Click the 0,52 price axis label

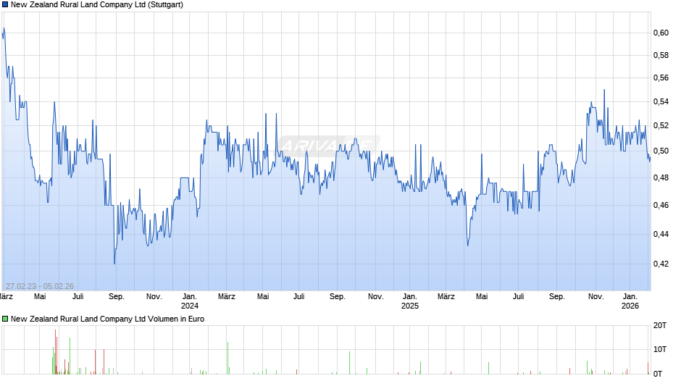(x=661, y=126)
